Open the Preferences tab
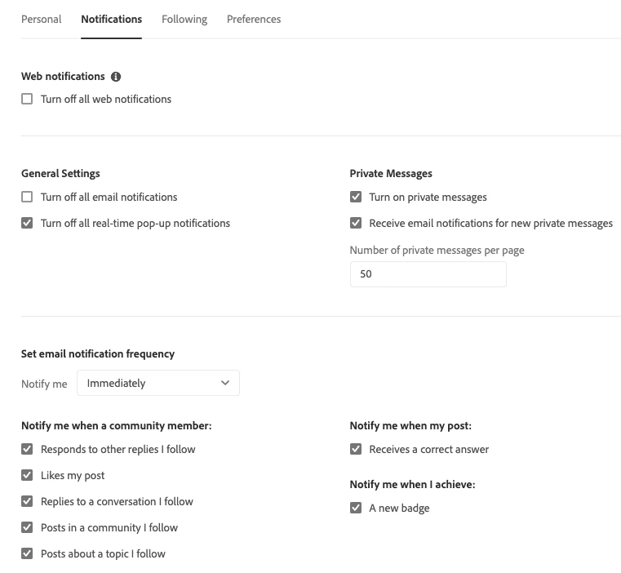 [254, 19]
